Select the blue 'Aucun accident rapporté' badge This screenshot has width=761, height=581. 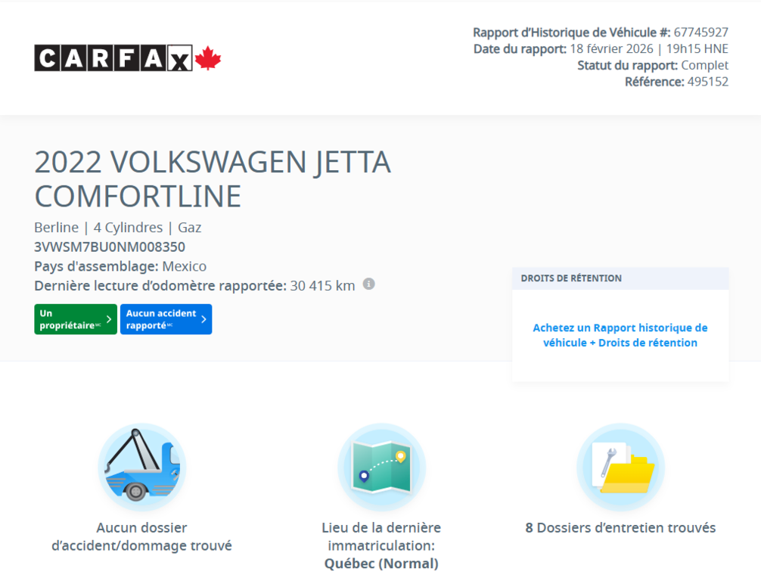[x=163, y=318]
